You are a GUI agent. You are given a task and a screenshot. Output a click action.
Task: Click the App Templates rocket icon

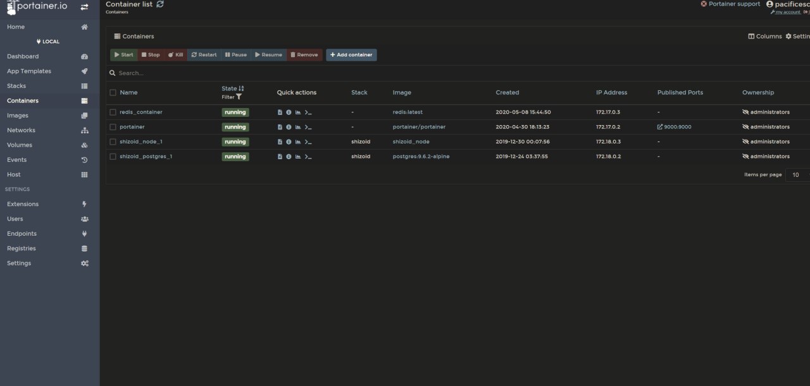85,71
